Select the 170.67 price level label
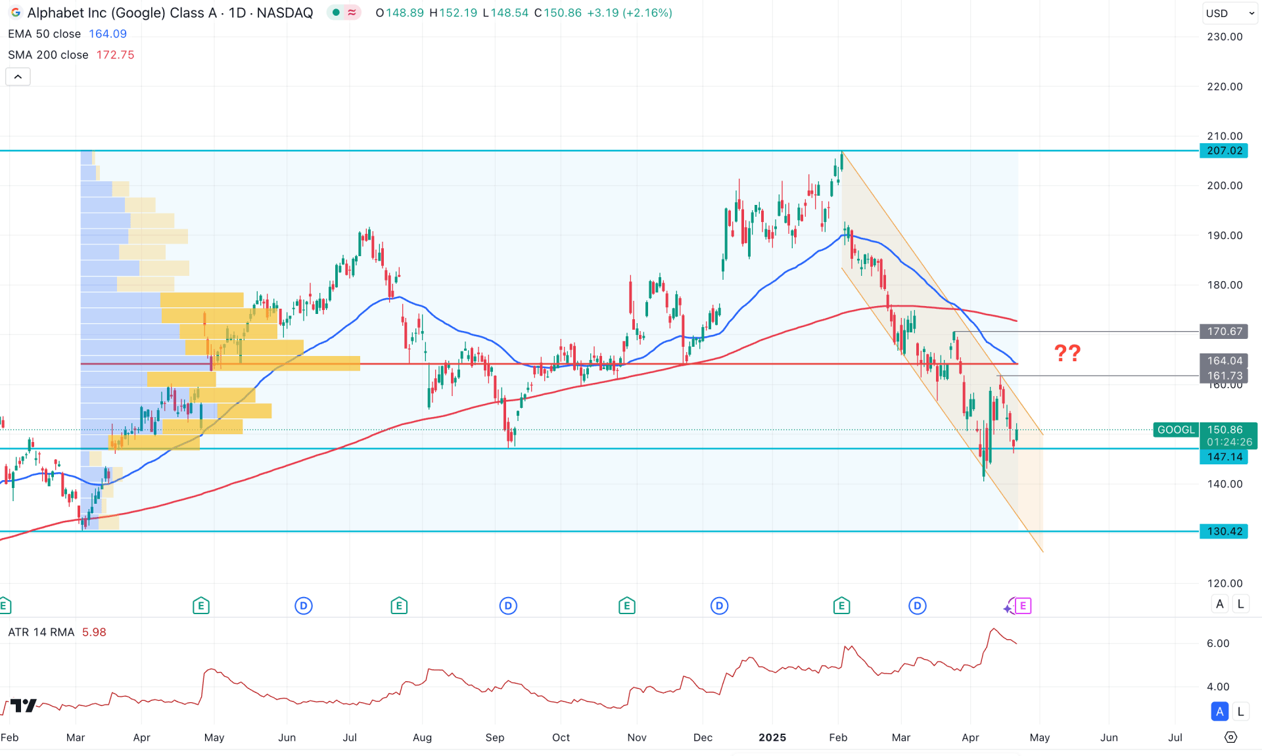The image size is (1262, 756). 1224,331
